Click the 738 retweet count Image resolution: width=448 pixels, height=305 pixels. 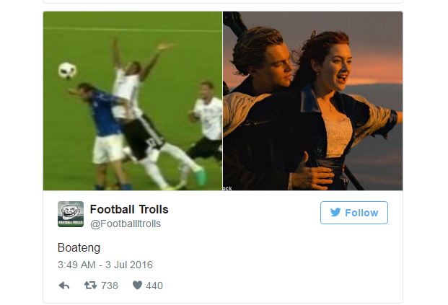(110, 286)
